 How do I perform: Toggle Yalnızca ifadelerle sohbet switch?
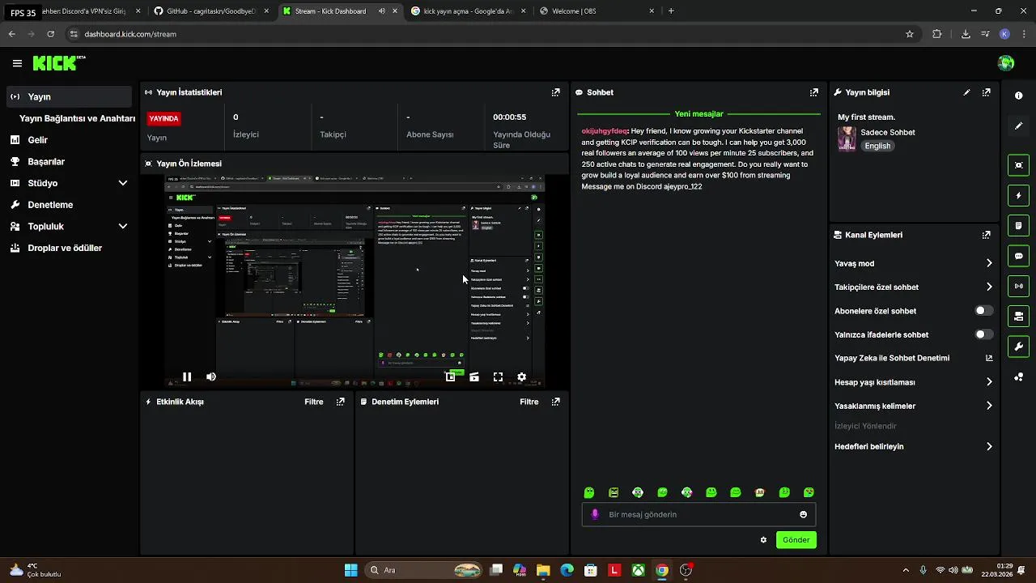(x=983, y=334)
